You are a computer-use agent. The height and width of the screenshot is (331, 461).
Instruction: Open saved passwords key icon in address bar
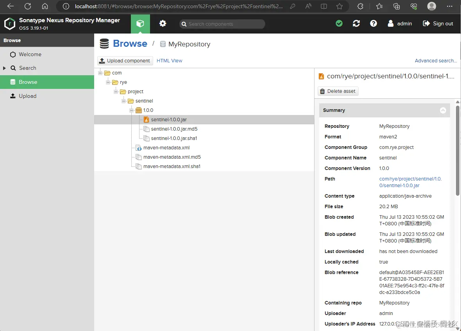(x=293, y=6)
